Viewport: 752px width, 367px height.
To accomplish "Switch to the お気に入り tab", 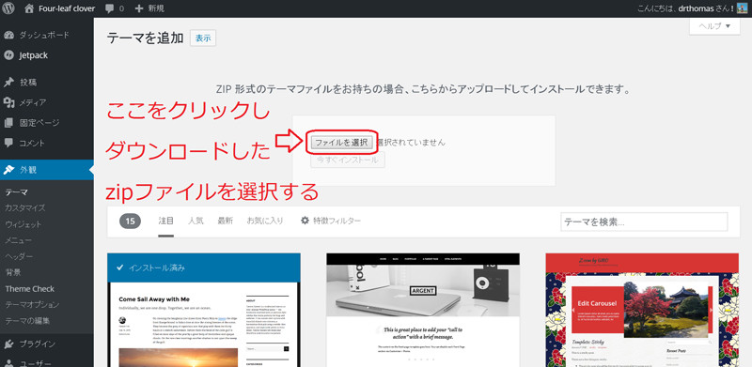I will click(265, 221).
